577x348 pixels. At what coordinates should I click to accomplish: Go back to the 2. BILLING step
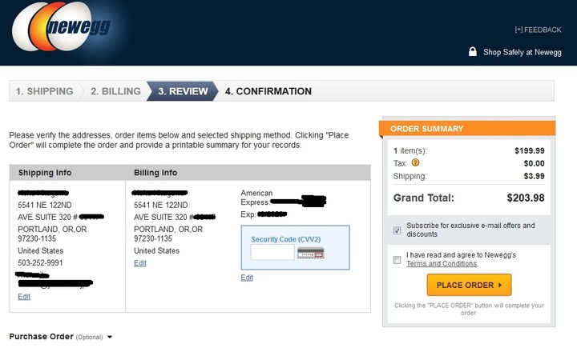tap(115, 91)
